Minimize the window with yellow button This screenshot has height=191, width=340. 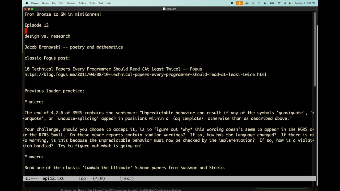[x=29, y=9]
